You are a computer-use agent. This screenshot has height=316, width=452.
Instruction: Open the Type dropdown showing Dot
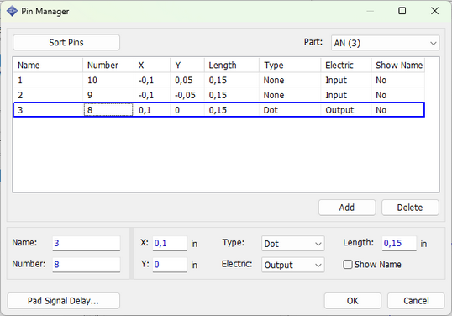293,244
